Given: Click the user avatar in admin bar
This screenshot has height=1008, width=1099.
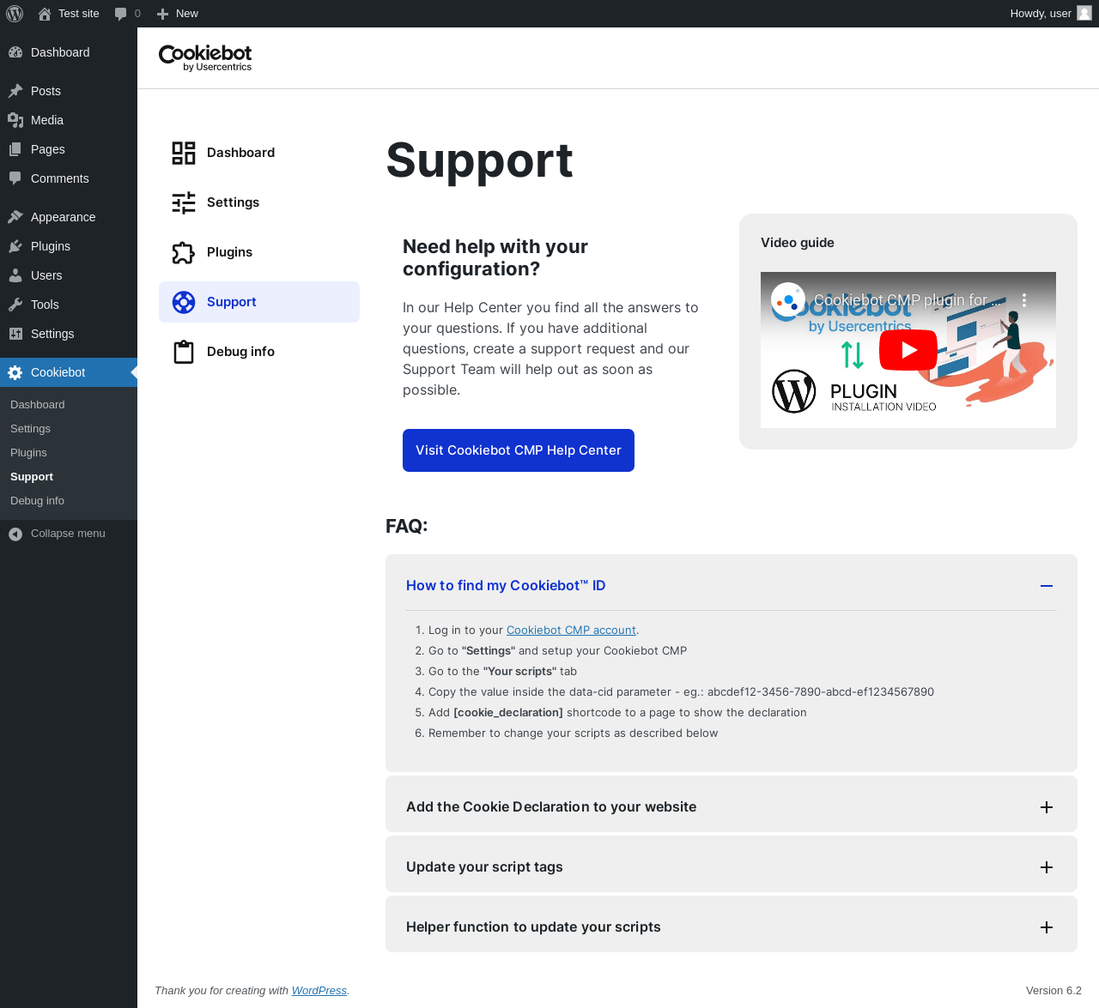Looking at the screenshot, I should (1084, 13).
